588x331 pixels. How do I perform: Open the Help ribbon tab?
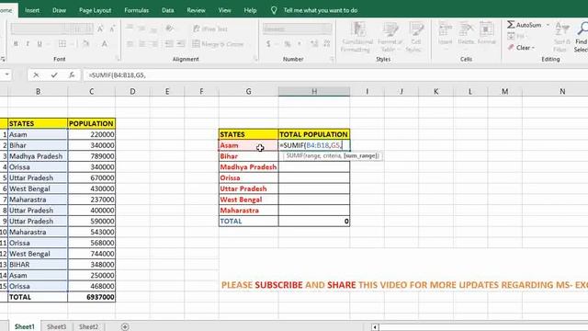click(250, 10)
